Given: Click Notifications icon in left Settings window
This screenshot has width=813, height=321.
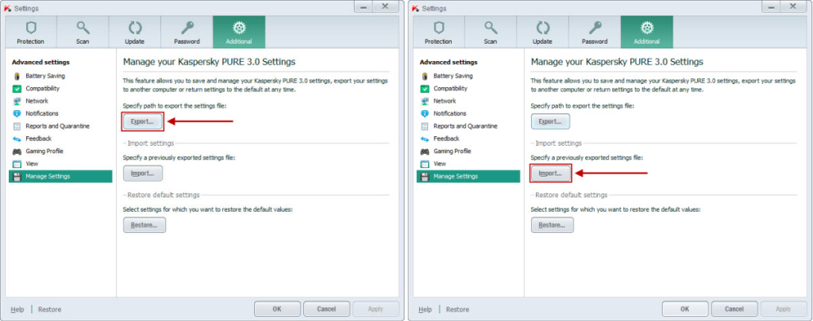Looking at the screenshot, I should (17, 113).
